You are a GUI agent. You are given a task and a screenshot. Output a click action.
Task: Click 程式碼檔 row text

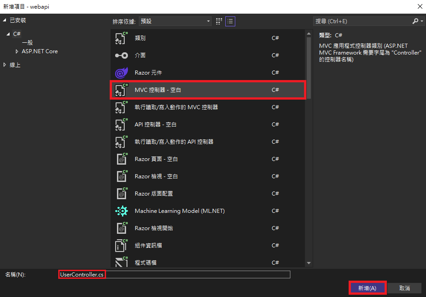(x=146, y=263)
